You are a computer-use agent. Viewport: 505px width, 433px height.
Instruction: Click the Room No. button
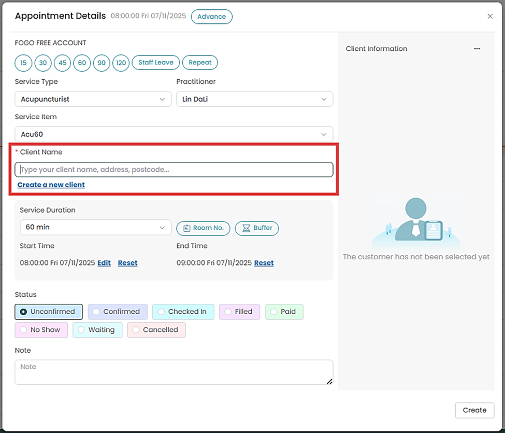pos(203,228)
